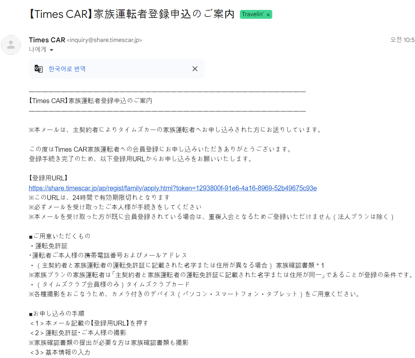Expand recipient details arrow next to 나에게
Image resolution: width=415 pixels, height=358 pixels.
(52, 50)
